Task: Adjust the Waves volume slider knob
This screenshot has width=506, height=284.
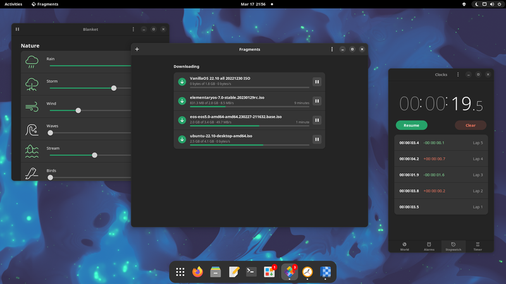Action: [51, 133]
